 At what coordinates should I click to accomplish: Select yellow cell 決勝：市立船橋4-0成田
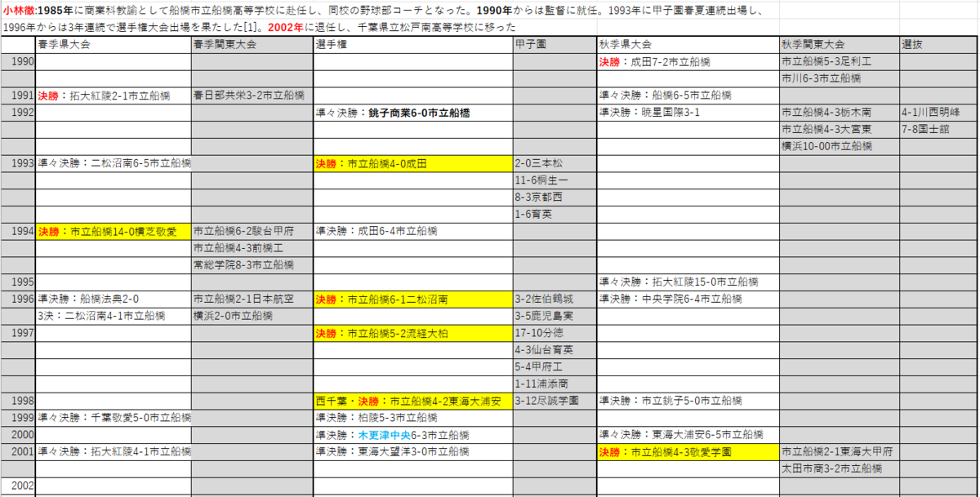click(x=412, y=164)
